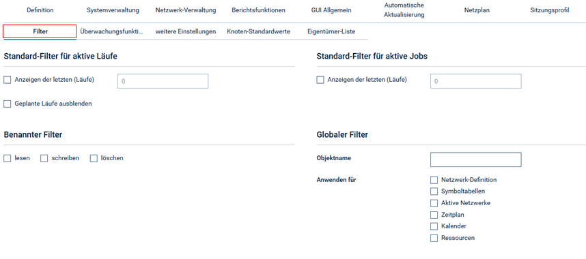Enable the Kalender checkbox
Viewport: 586px width, 259px height.
click(434, 226)
